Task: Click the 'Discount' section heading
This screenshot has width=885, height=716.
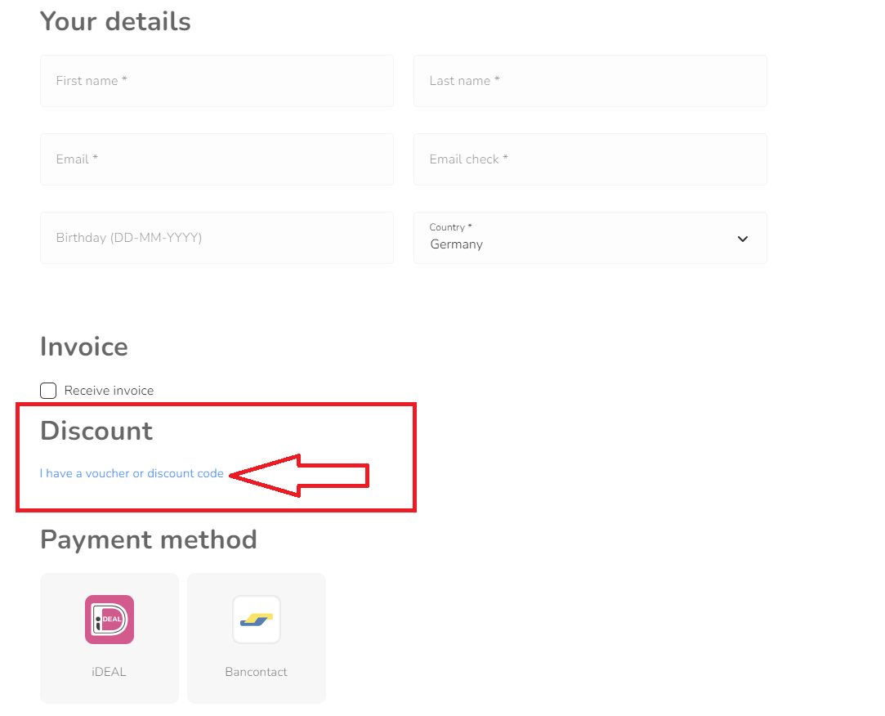Action: pos(96,431)
